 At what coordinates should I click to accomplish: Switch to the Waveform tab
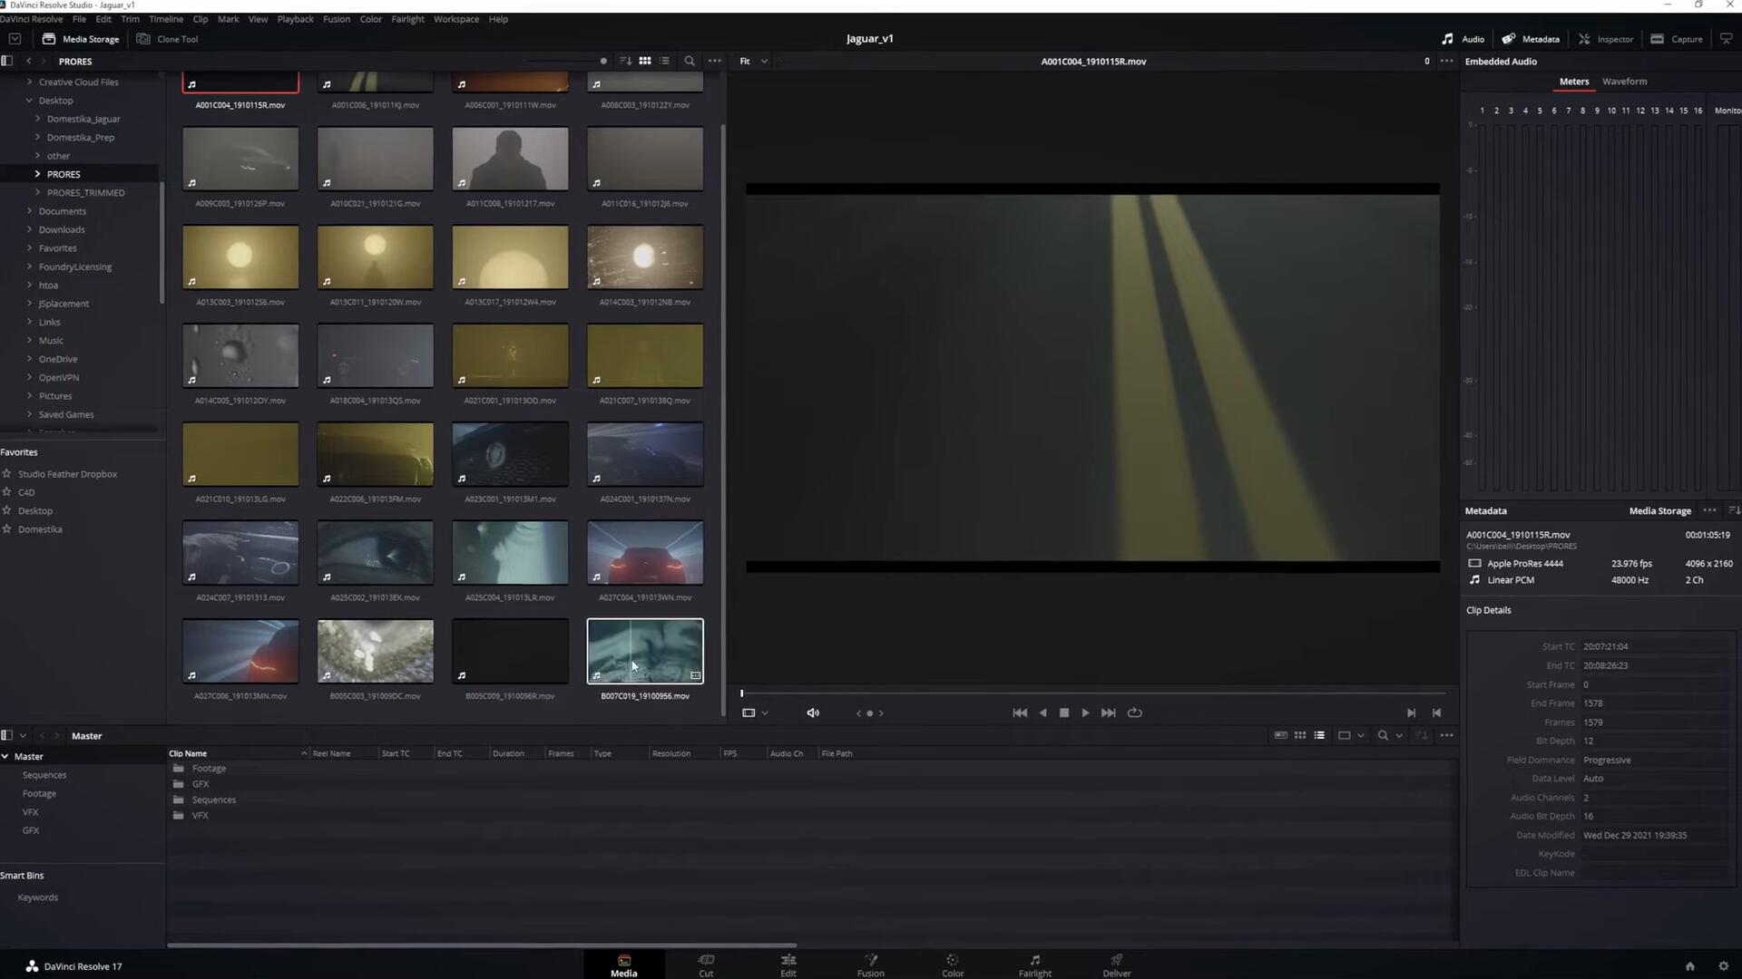pyautogui.click(x=1624, y=81)
